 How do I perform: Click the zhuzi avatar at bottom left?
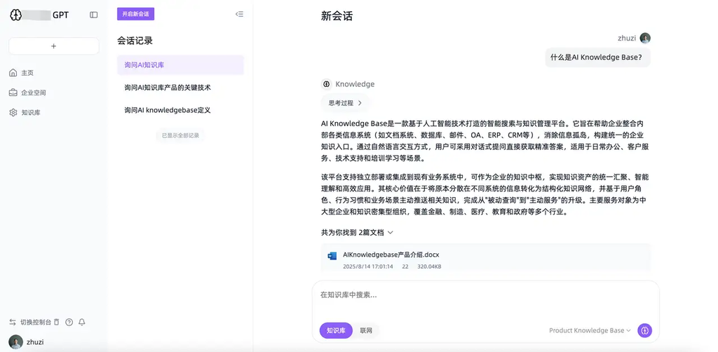tap(16, 342)
